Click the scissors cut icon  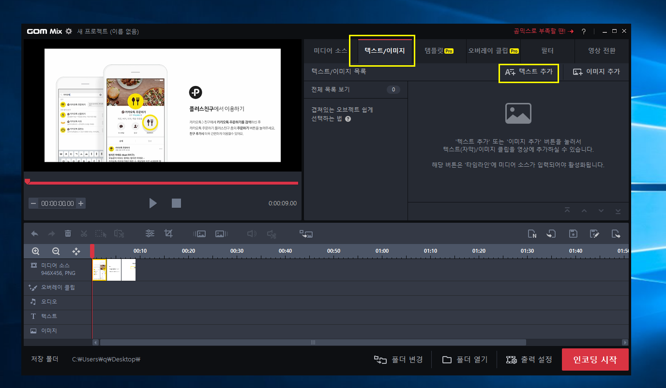click(84, 234)
